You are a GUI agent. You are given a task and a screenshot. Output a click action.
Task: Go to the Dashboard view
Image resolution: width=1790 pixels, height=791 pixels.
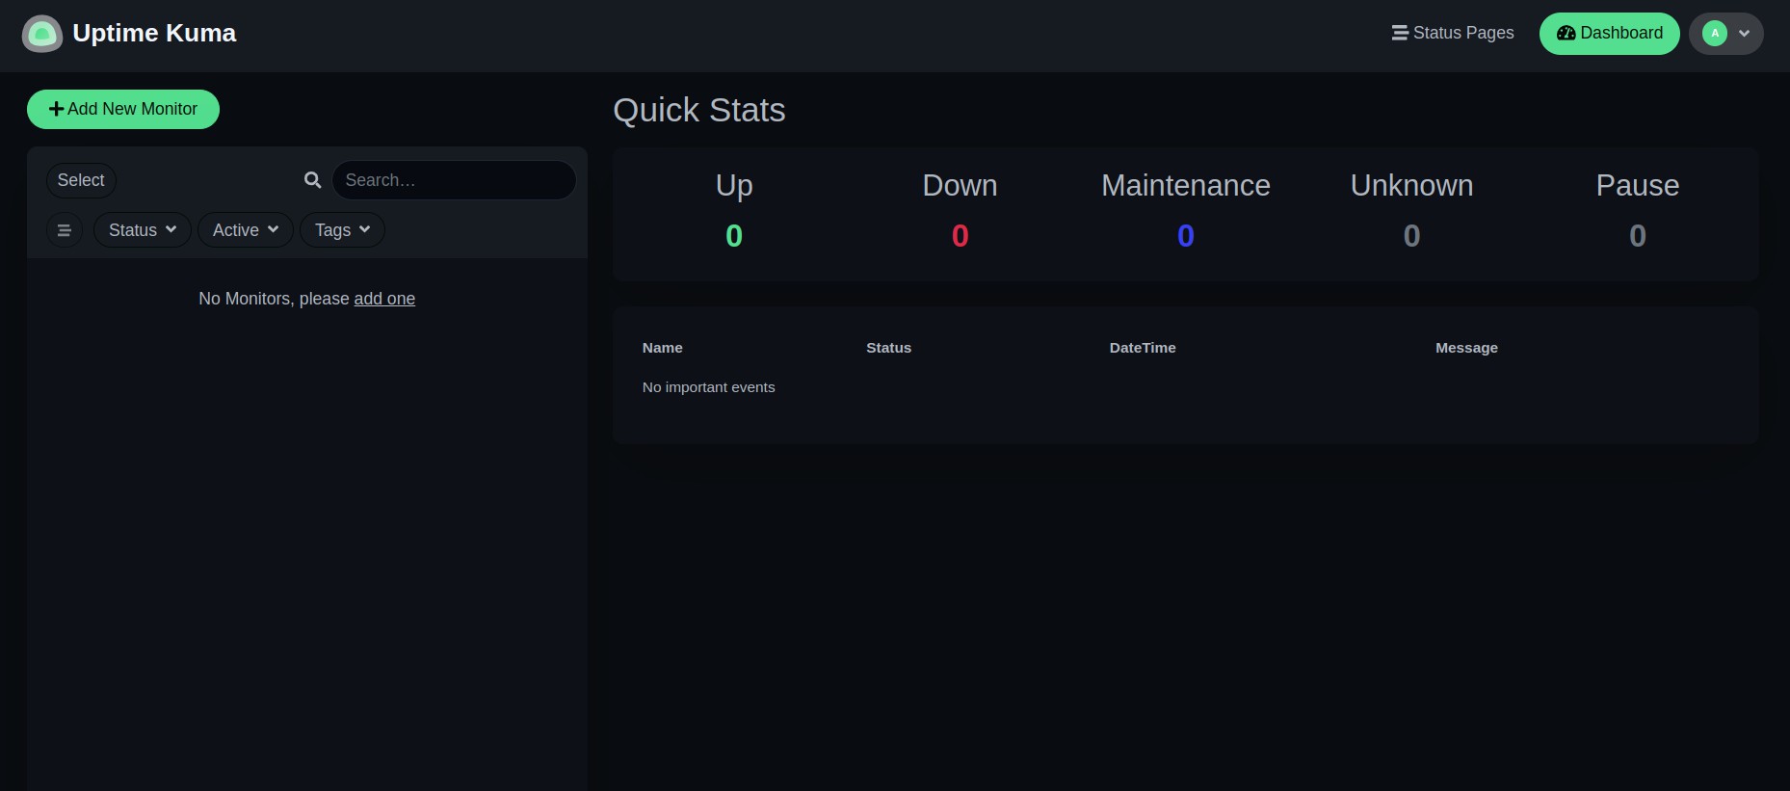pos(1609,34)
